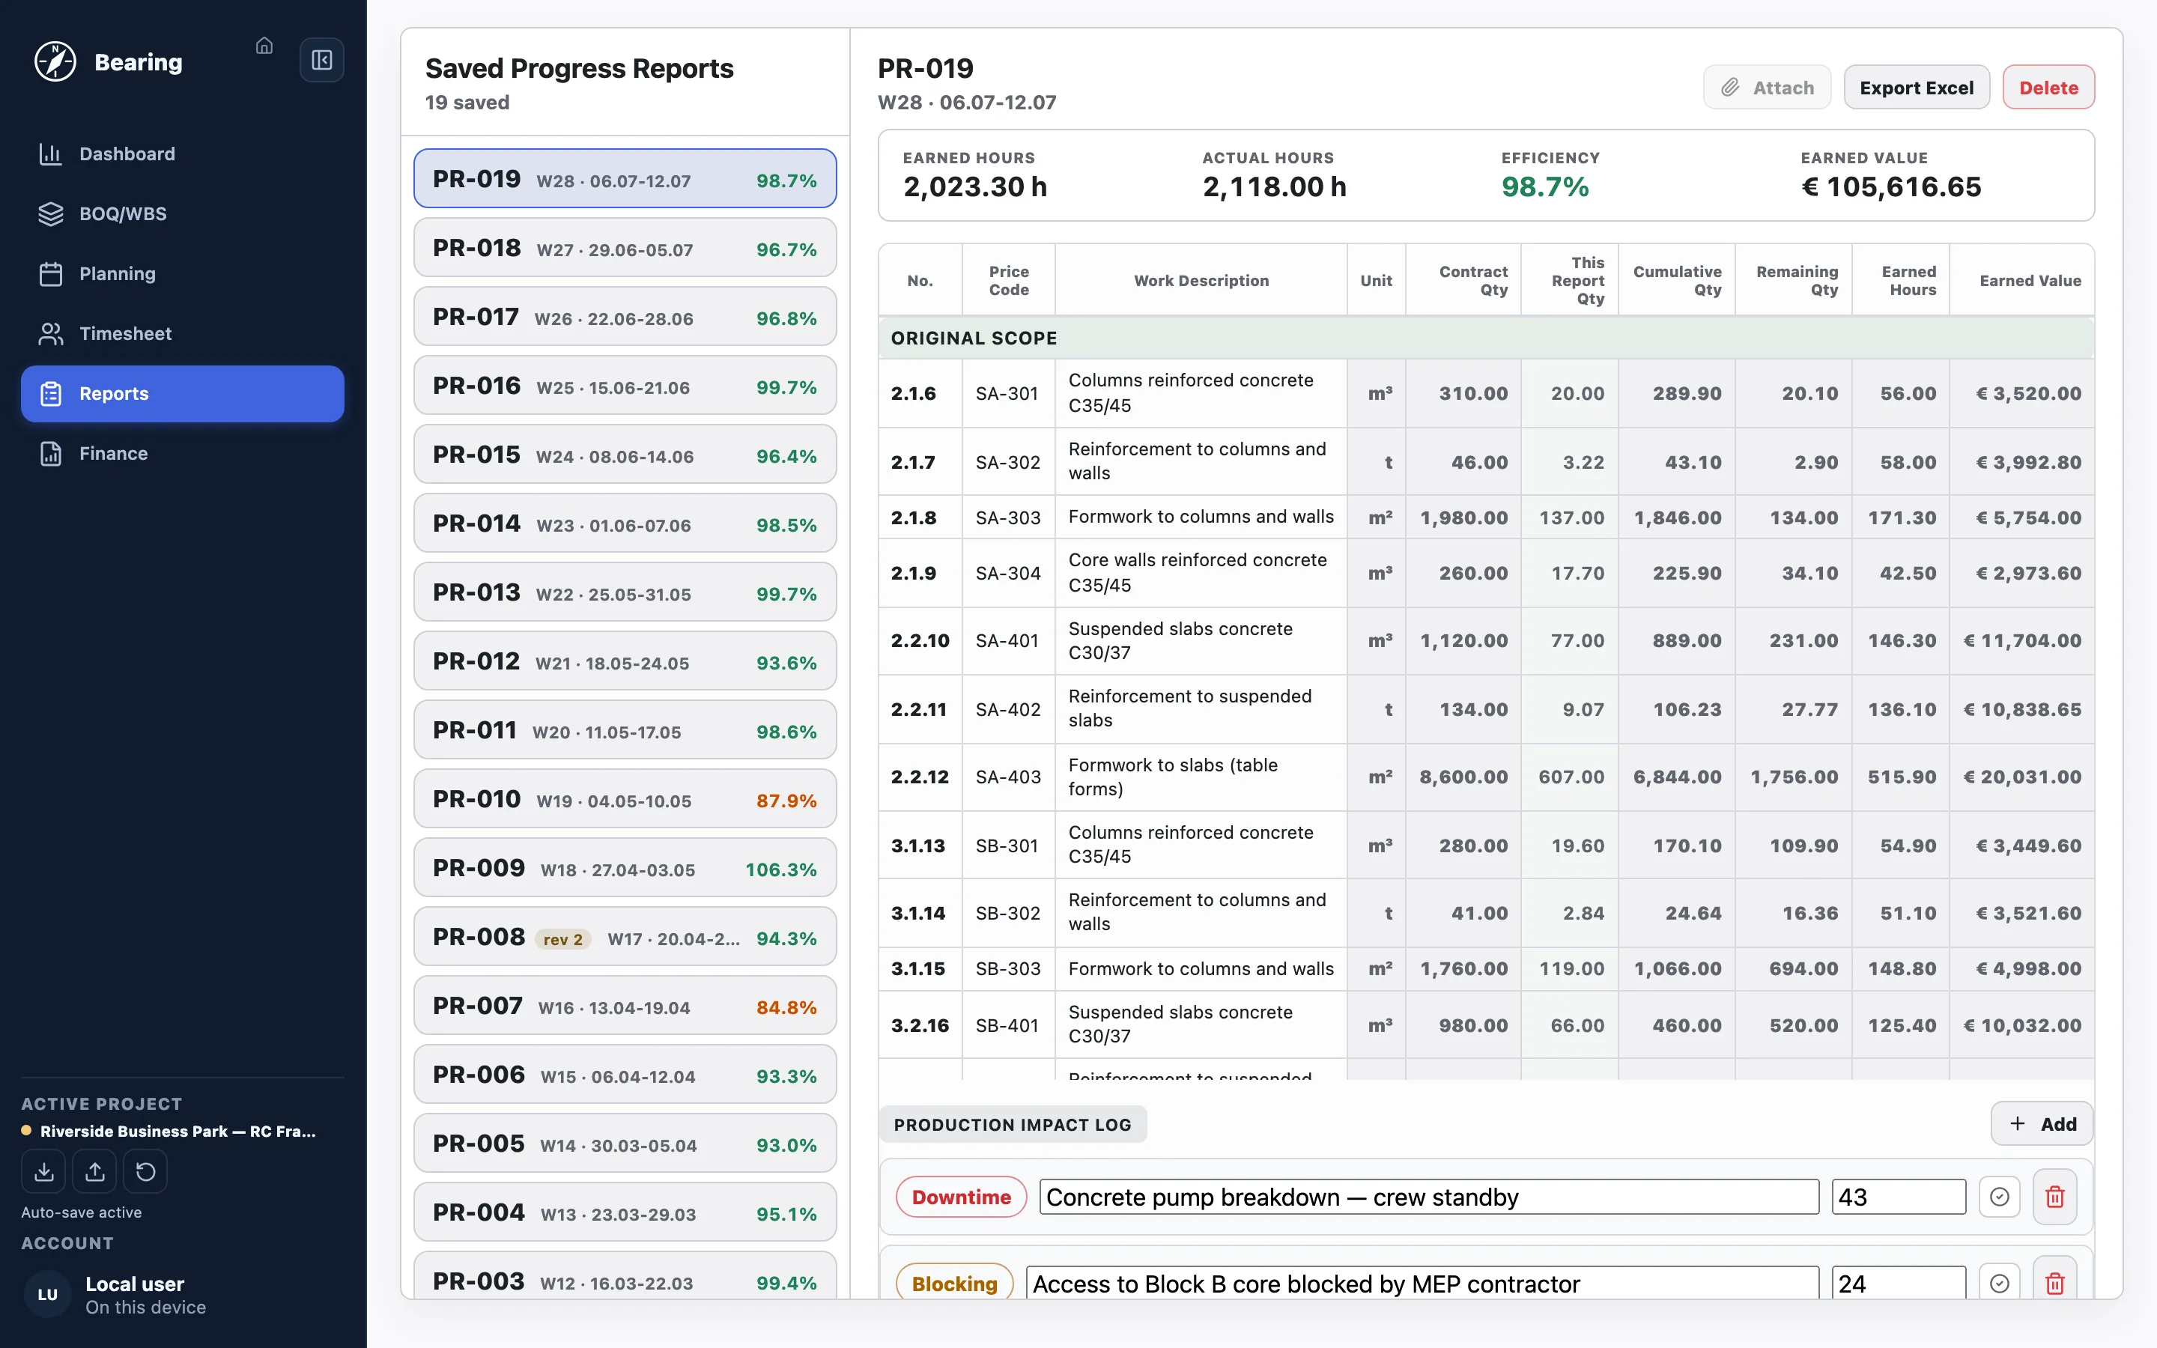Open saved report PR-007

pyautogui.click(x=625, y=1006)
